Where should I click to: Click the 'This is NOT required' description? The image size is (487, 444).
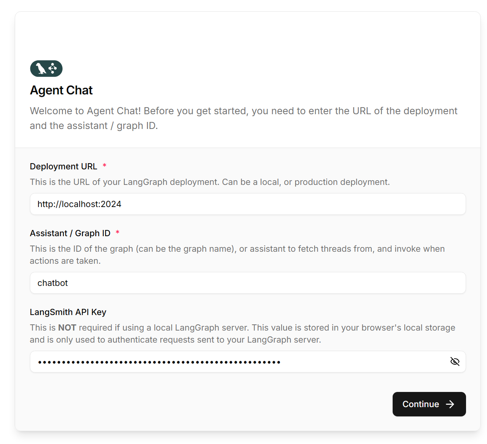242,333
